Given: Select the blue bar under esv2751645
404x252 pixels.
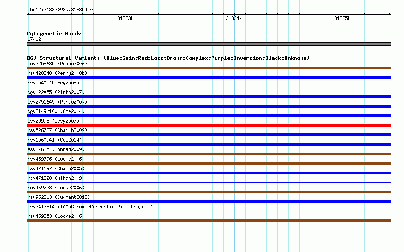Looking at the screenshot, I should tap(209, 106).
